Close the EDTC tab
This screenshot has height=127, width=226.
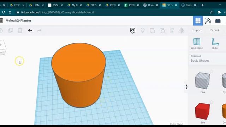tap(23, 5)
